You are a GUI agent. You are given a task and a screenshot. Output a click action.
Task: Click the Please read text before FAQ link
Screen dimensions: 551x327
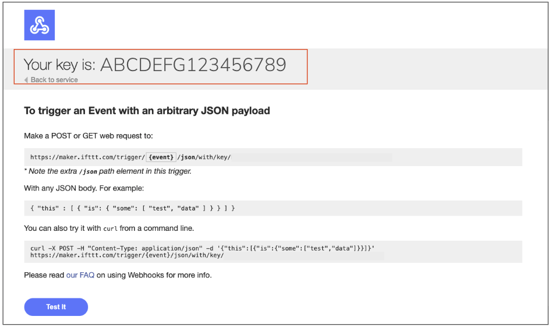coord(44,275)
